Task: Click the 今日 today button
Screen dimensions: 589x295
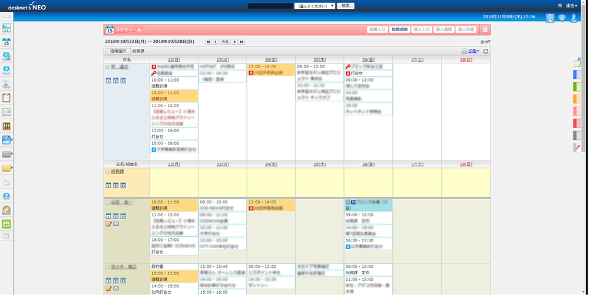Action: pos(224,42)
